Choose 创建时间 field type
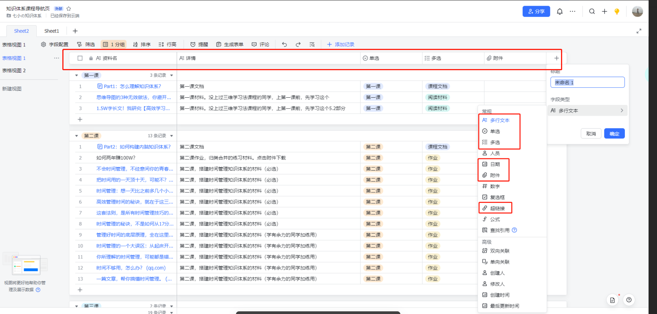 pos(512,295)
